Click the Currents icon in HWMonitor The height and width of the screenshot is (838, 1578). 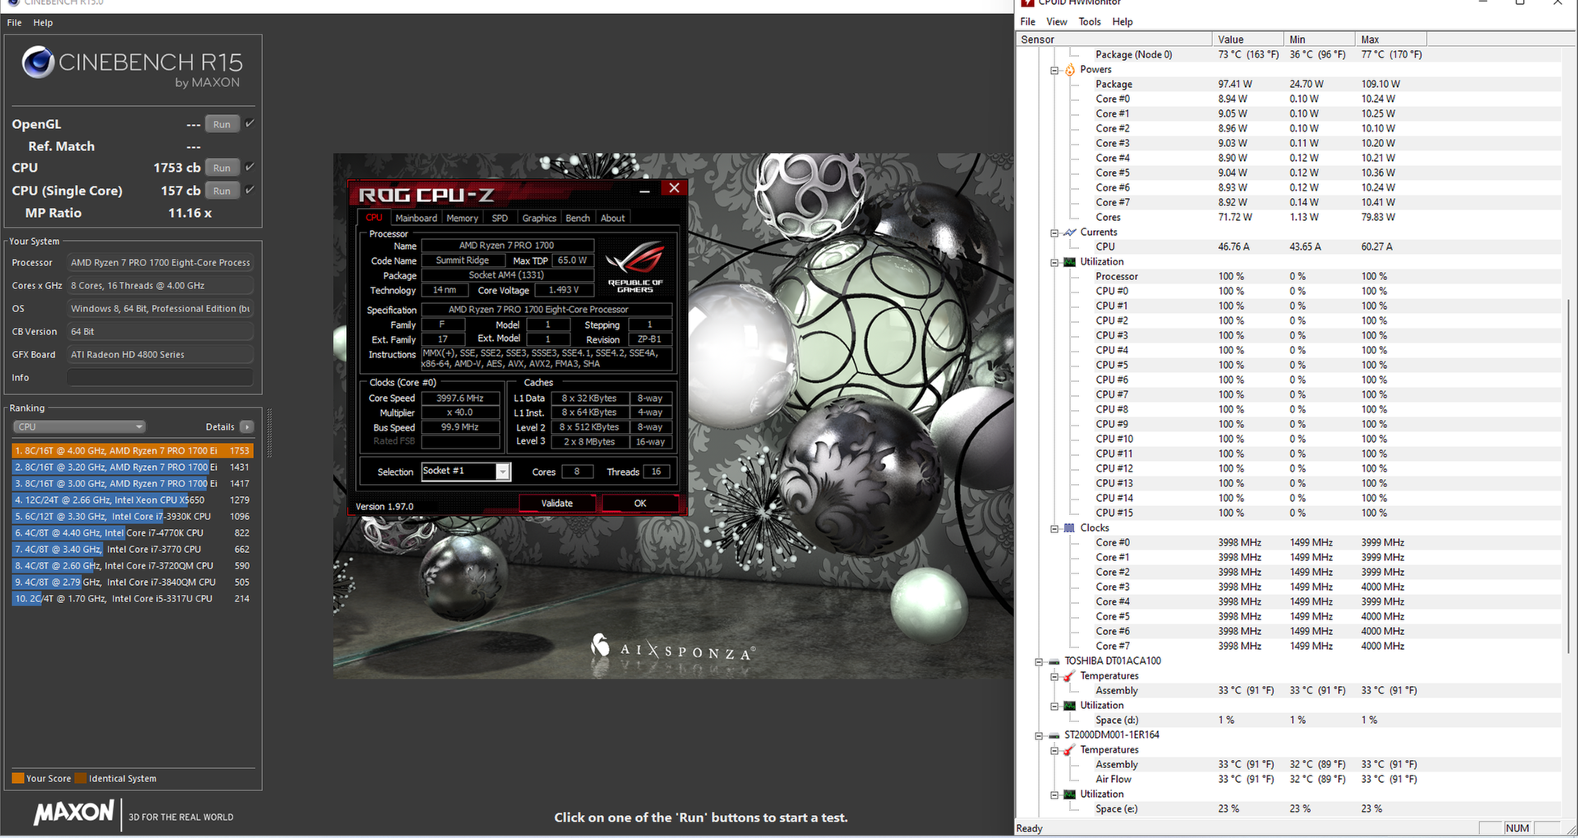[1070, 233]
